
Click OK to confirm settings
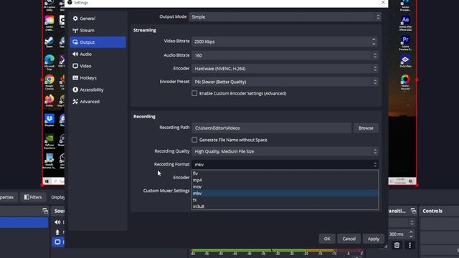coord(327,239)
